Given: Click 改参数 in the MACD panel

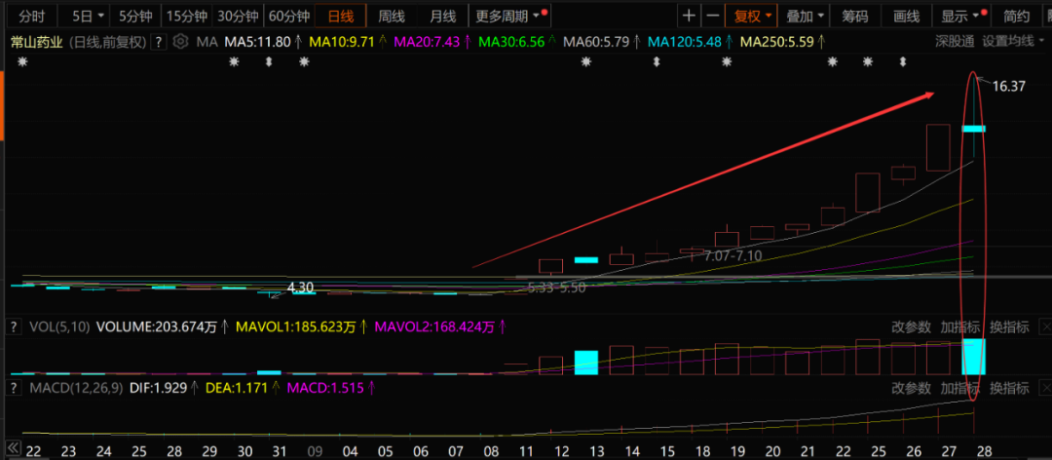Looking at the screenshot, I should (x=911, y=388).
